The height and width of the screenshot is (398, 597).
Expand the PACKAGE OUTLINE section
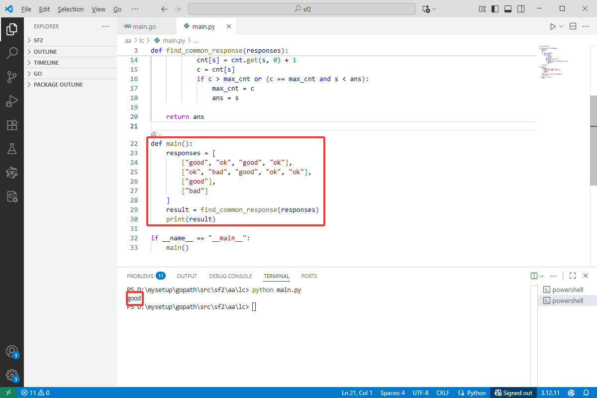70,85
